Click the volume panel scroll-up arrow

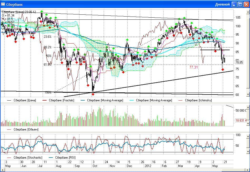tap(248, 107)
